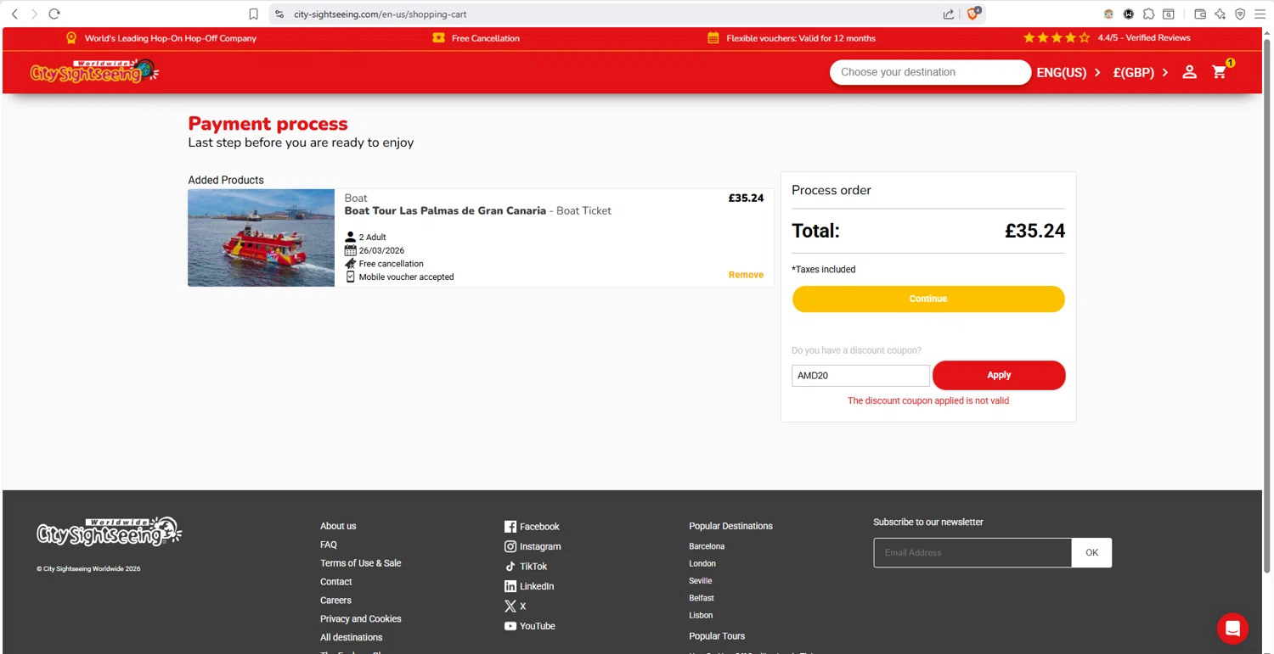Click the LinkedIn icon in the footer
Screen dimensions: 1274x654
[x=510, y=586]
